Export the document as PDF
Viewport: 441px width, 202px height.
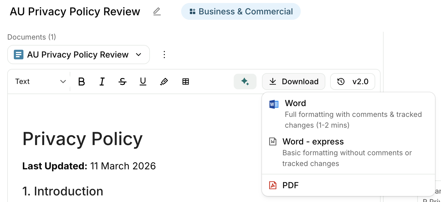[290, 185]
